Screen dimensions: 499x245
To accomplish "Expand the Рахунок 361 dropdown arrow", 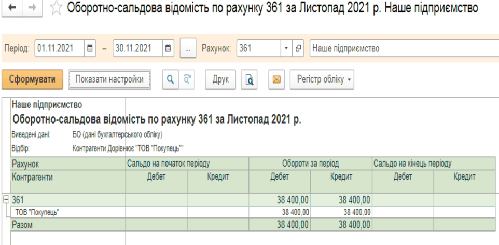I will pos(286,48).
